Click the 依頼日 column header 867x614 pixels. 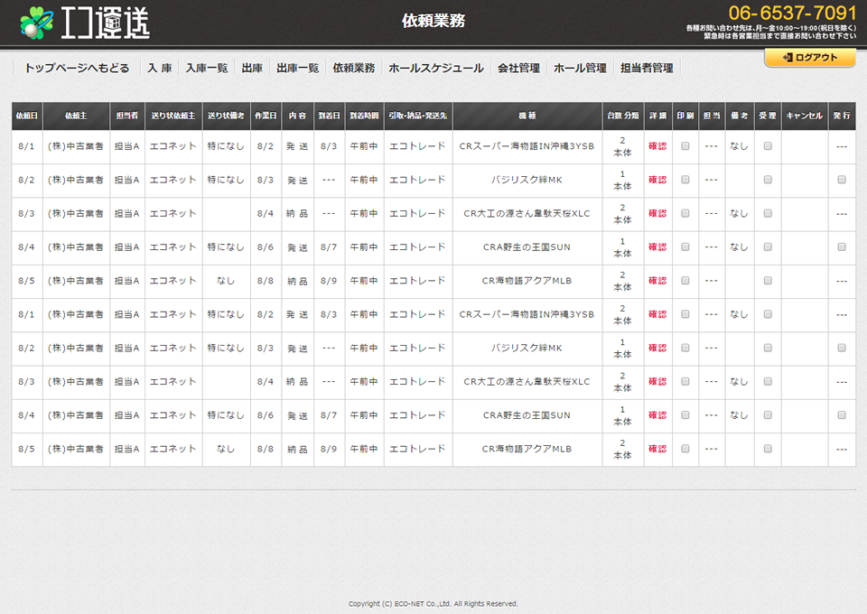(27, 116)
